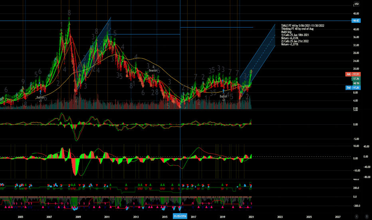Screen dimensions: 372x220
Task: Click the 24.00 price axis value
Action: point(356,61)
